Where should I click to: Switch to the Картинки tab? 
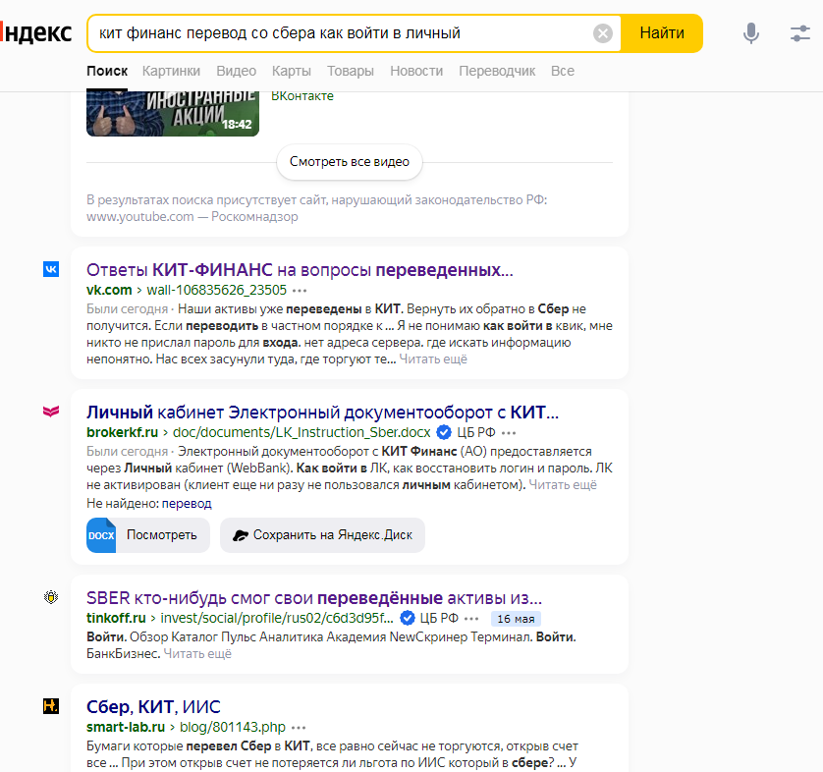pos(171,71)
